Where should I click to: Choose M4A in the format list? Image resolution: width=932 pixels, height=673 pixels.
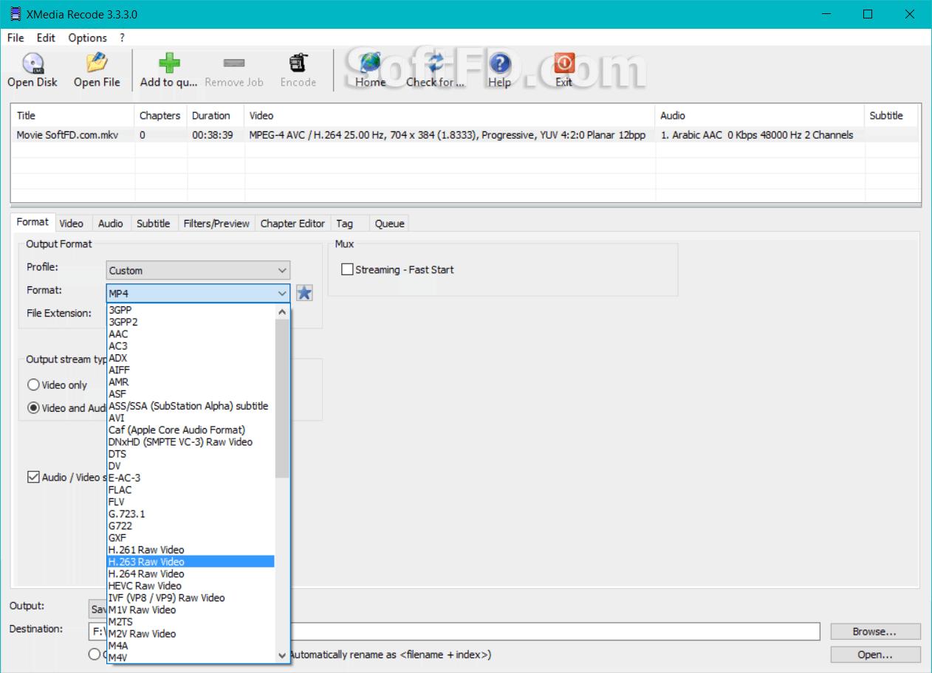point(191,646)
